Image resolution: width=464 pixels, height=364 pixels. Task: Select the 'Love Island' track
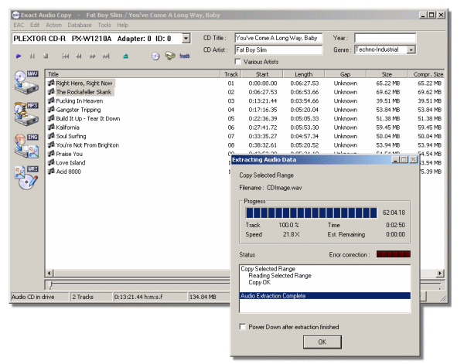tap(70, 162)
